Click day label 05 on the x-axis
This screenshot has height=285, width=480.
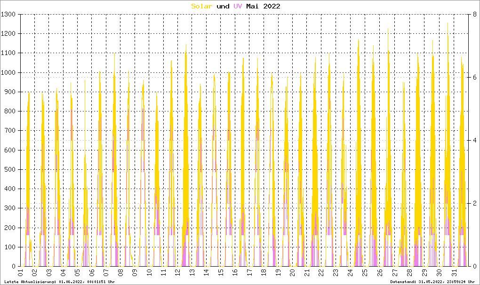point(78,272)
